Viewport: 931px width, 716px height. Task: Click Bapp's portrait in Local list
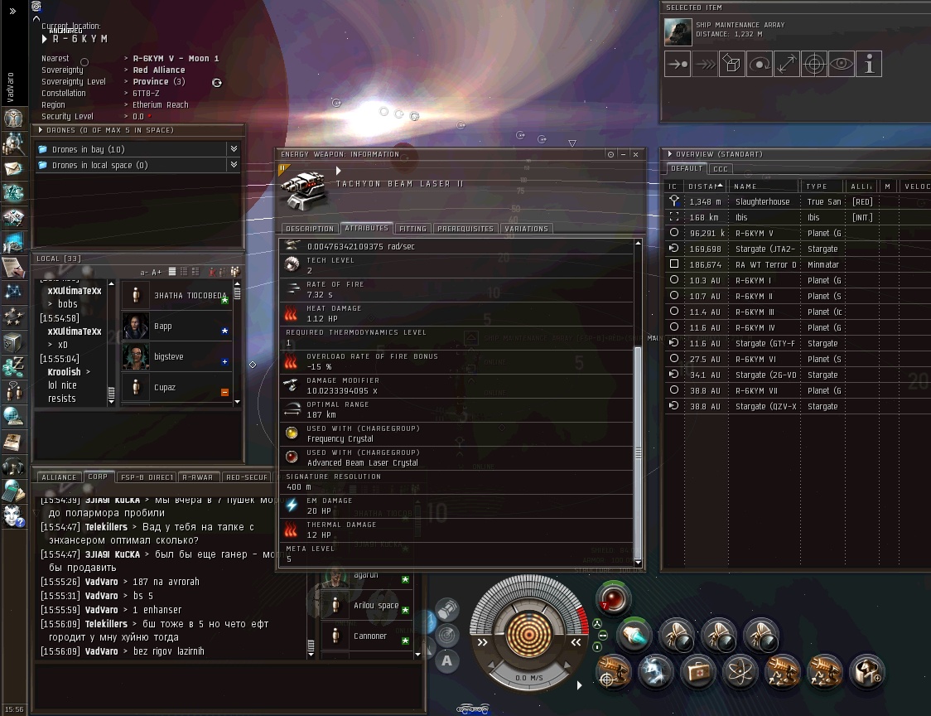click(x=136, y=326)
